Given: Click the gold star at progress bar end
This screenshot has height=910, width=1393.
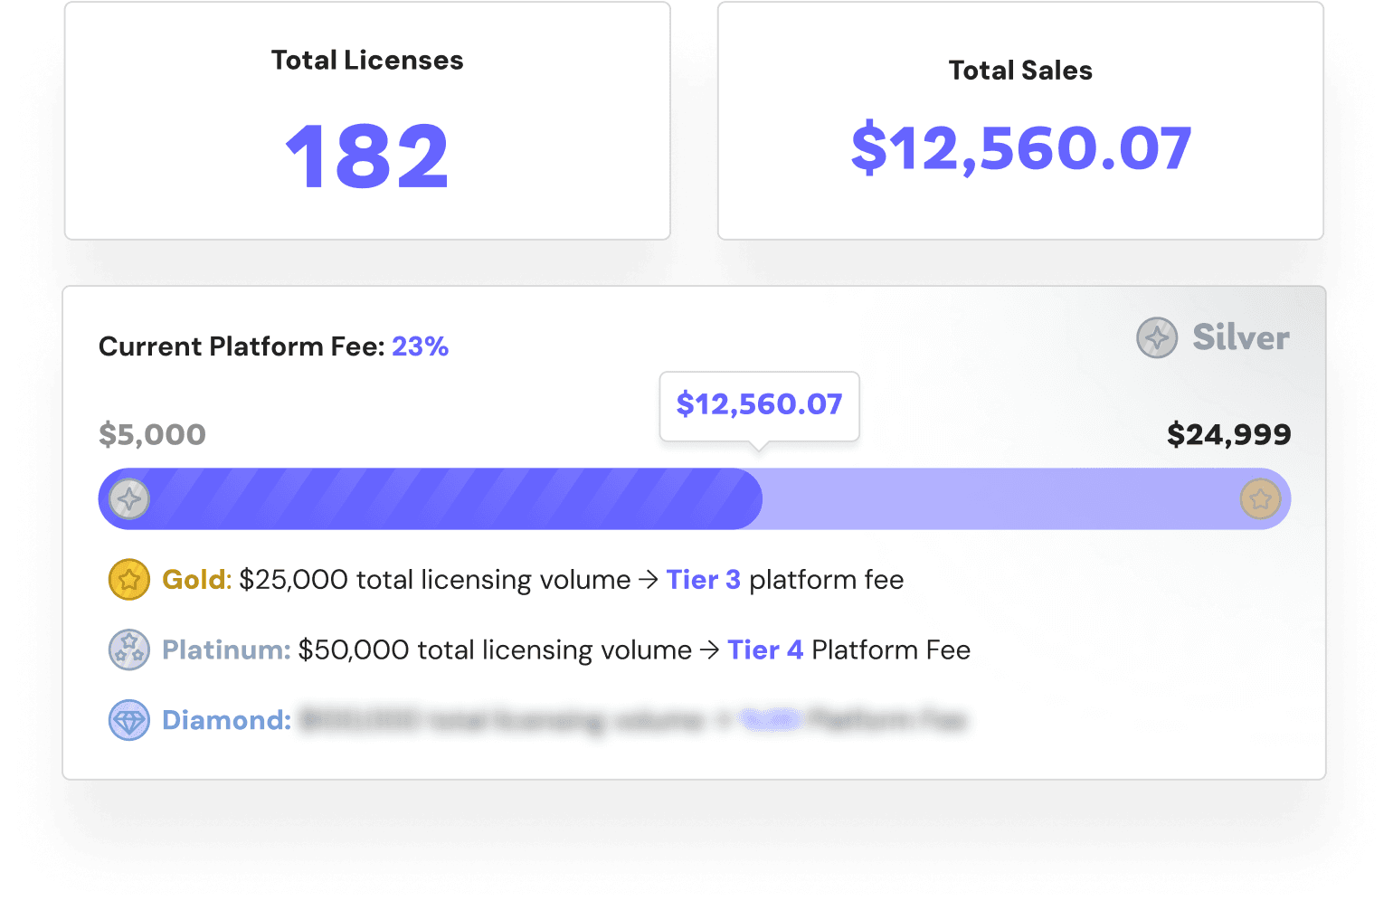Looking at the screenshot, I should click(x=1260, y=499).
